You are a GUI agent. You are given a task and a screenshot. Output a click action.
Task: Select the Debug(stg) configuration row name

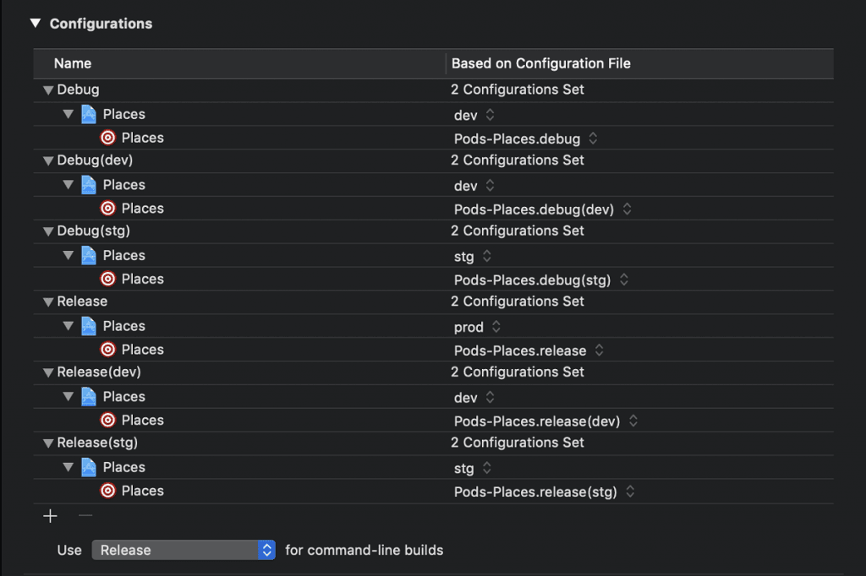click(x=93, y=231)
